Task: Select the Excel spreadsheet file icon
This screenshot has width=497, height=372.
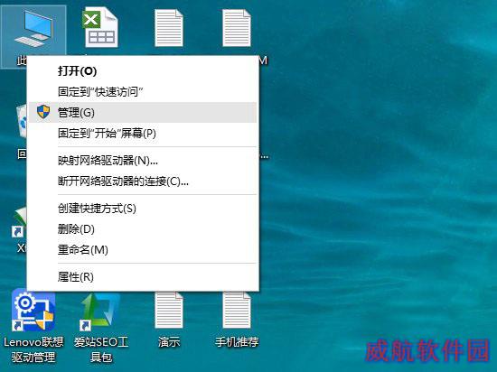Action: tap(101, 29)
